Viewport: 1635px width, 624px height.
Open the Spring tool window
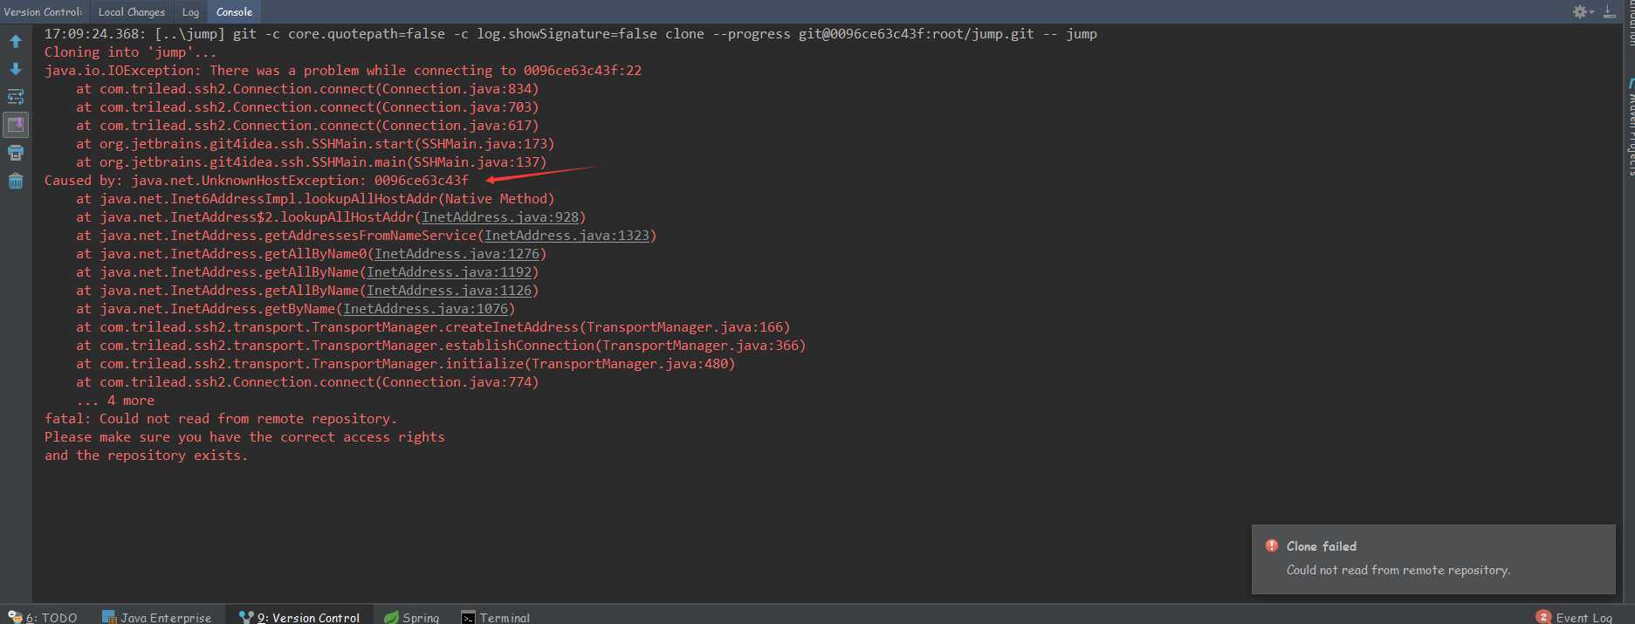point(412,617)
